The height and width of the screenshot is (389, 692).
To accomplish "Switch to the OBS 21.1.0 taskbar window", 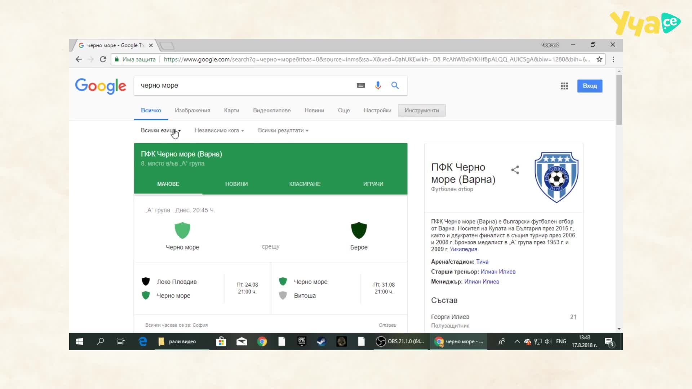I will coord(400,341).
